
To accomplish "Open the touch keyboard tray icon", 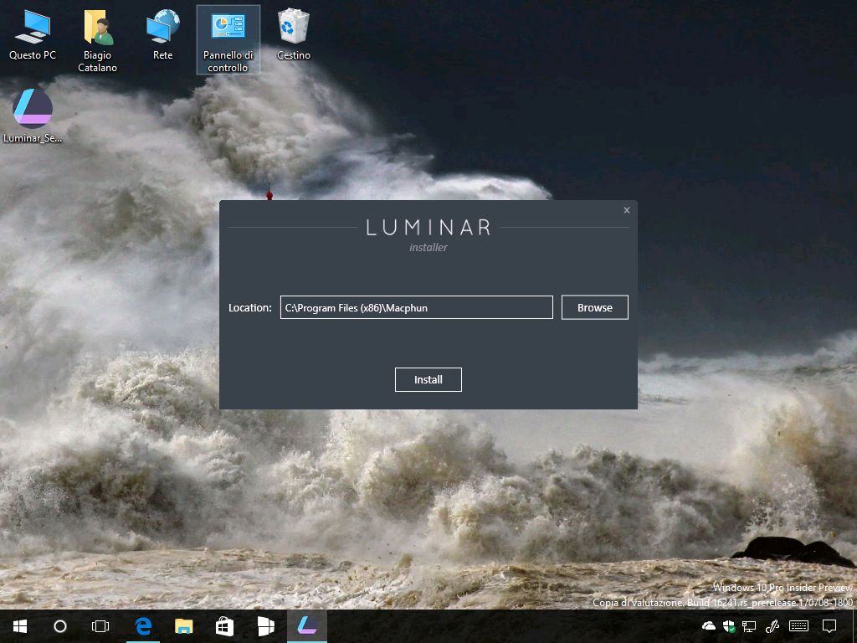I will [798, 626].
